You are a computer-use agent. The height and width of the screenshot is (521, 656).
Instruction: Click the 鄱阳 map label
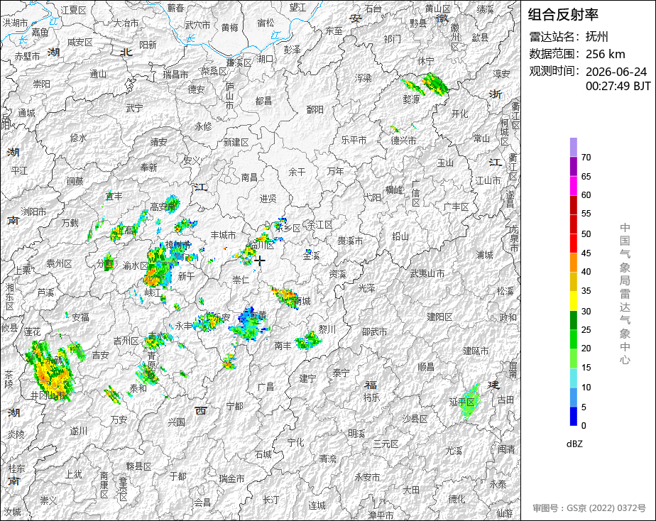click(315, 109)
